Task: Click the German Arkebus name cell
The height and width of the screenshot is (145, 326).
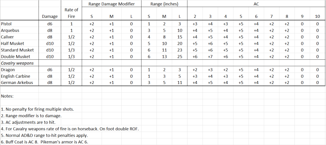Action: coord(15,83)
